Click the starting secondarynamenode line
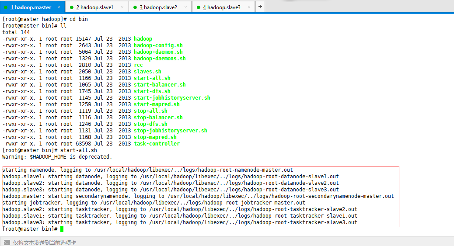Screen dimensions: 454x246 pos(198,196)
